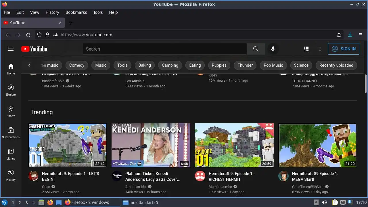The height and width of the screenshot is (207, 368).
Task: Click the page vertical scrollbar
Action: [x=366, y=84]
